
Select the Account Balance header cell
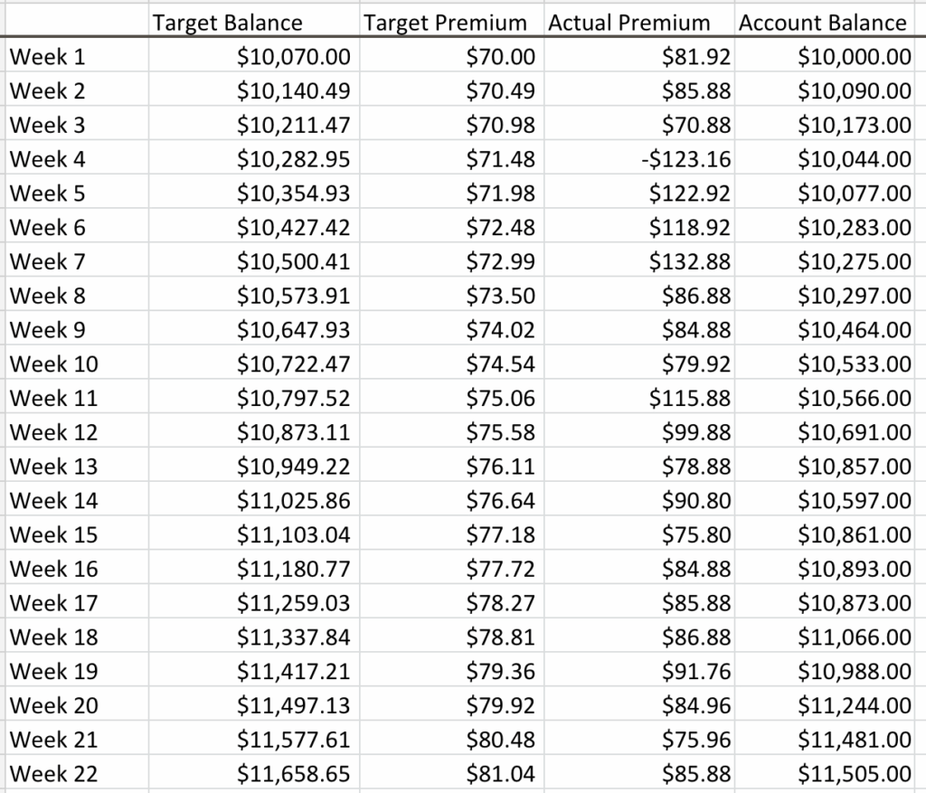tap(822, 24)
